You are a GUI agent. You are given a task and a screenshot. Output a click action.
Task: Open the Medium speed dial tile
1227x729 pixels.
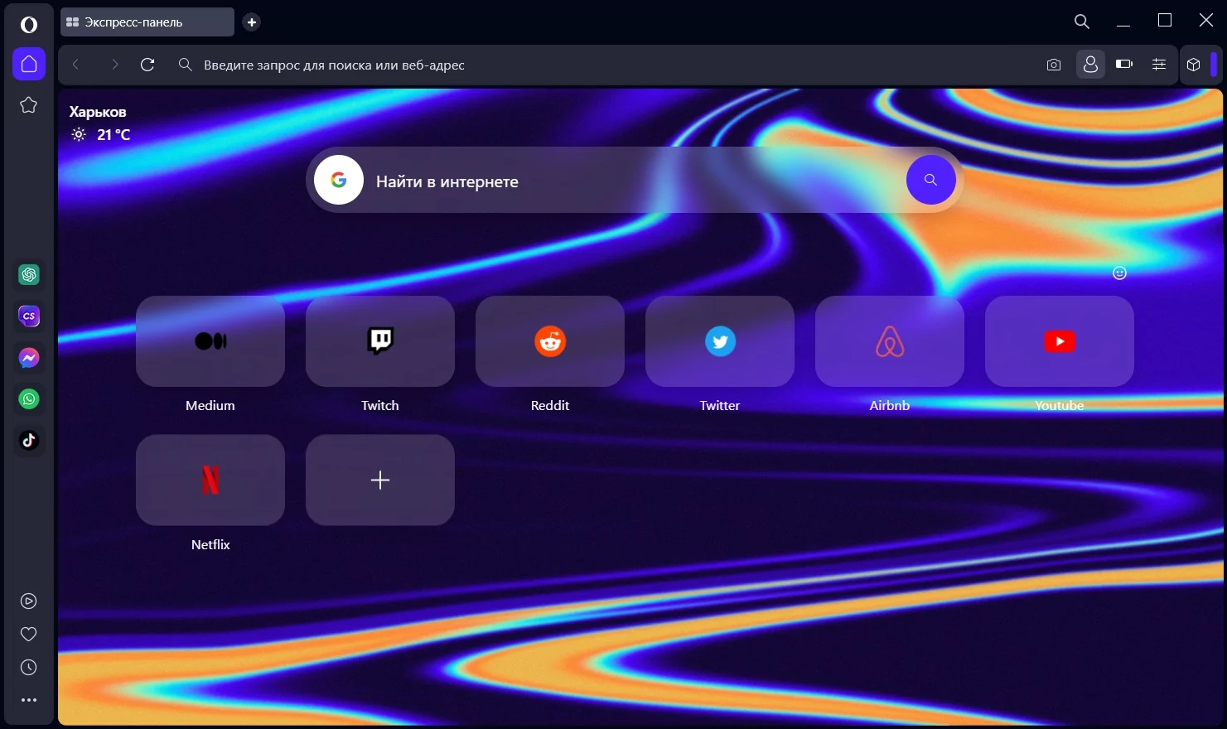pyautogui.click(x=210, y=341)
